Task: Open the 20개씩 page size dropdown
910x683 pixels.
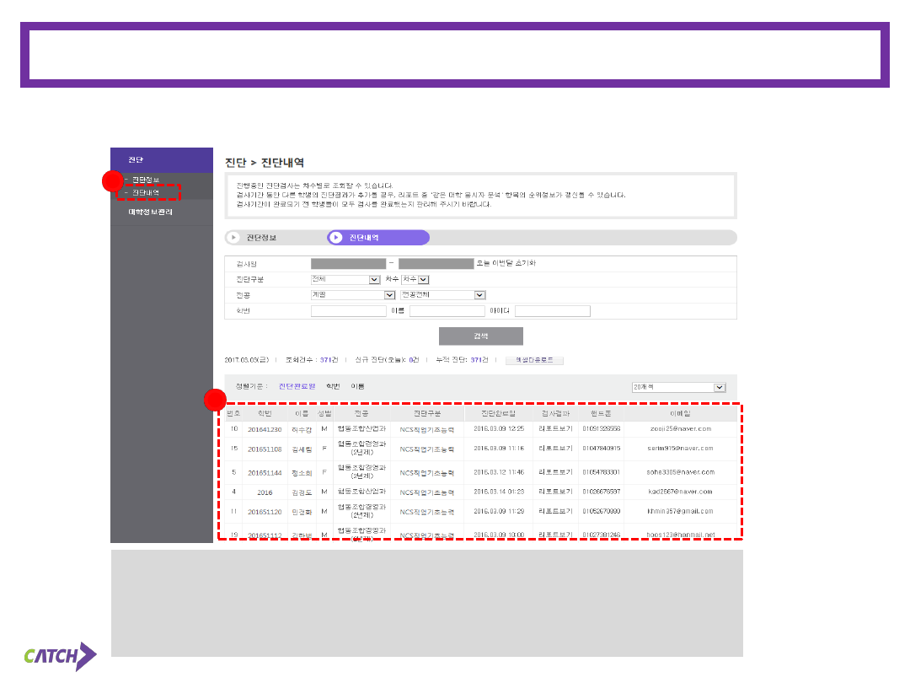Action: [678, 387]
